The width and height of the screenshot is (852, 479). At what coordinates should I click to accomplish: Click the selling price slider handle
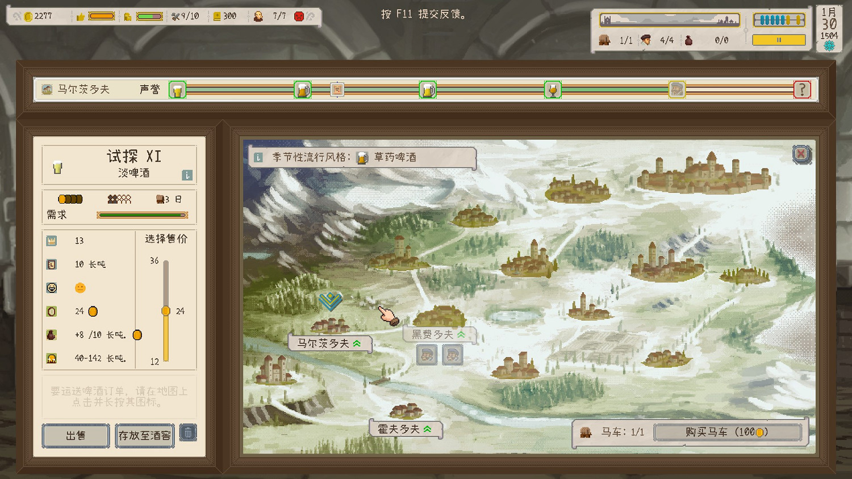[x=166, y=311]
